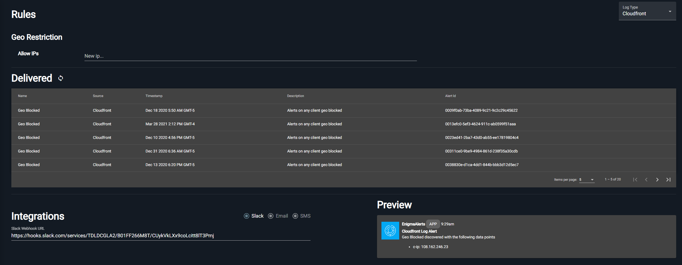Screen dimensions: 682x265
Task: Click timestamp Dec 18 2020 5:50 AM GMT-5
Action: click(x=170, y=110)
